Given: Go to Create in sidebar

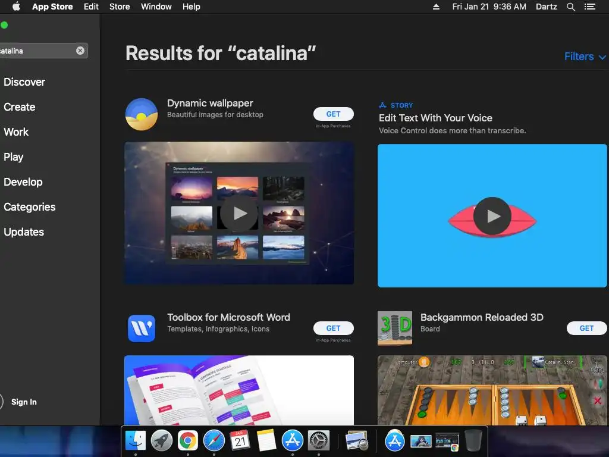Looking at the screenshot, I should click(x=20, y=107).
